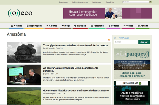Click the Agenda calendar icon
Screen dimensions: 159x105
(x=139, y=26)
